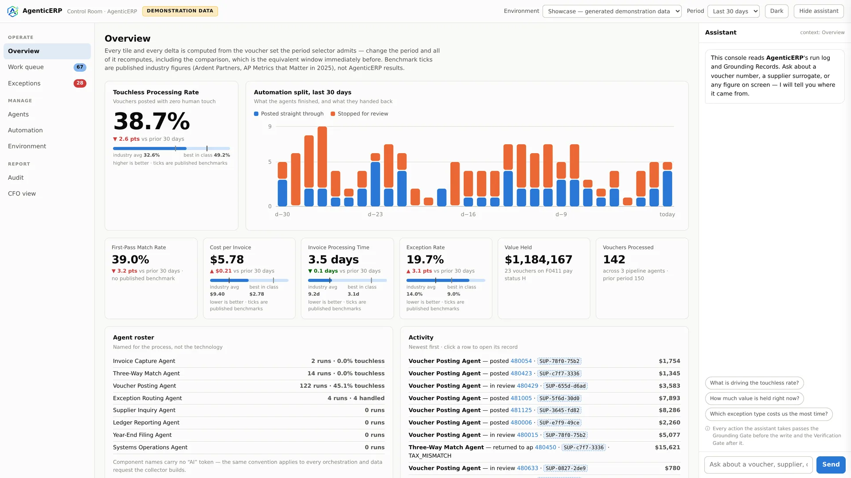Click the 38.7% touchless rate value
Image resolution: width=851 pixels, height=478 pixels.
click(152, 121)
